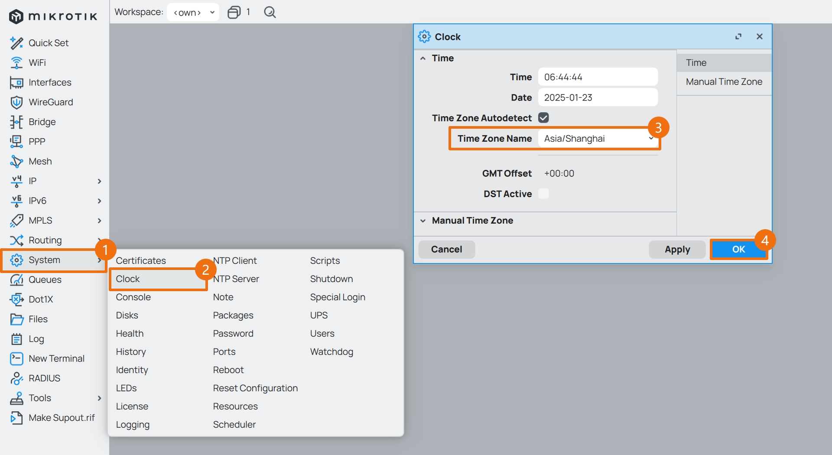Expand the Tools submenu arrow
This screenshot has height=455, width=832.
click(99, 398)
